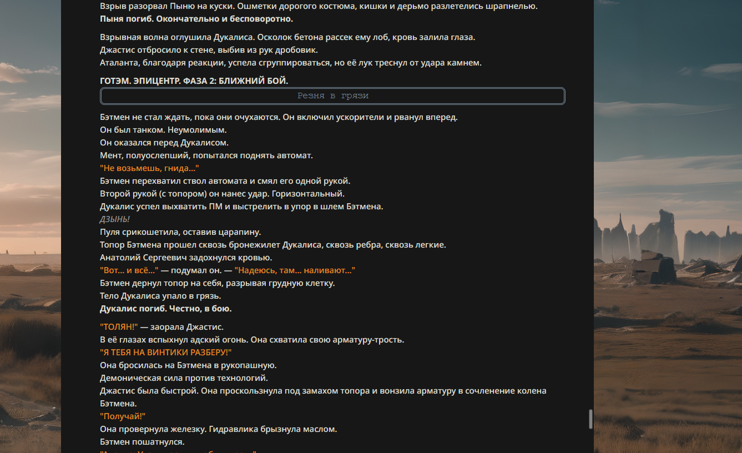Click the line "Бэтмен пошатнулся."
The width and height of the screenshot is (742, 453).
[x=142, y=442]
